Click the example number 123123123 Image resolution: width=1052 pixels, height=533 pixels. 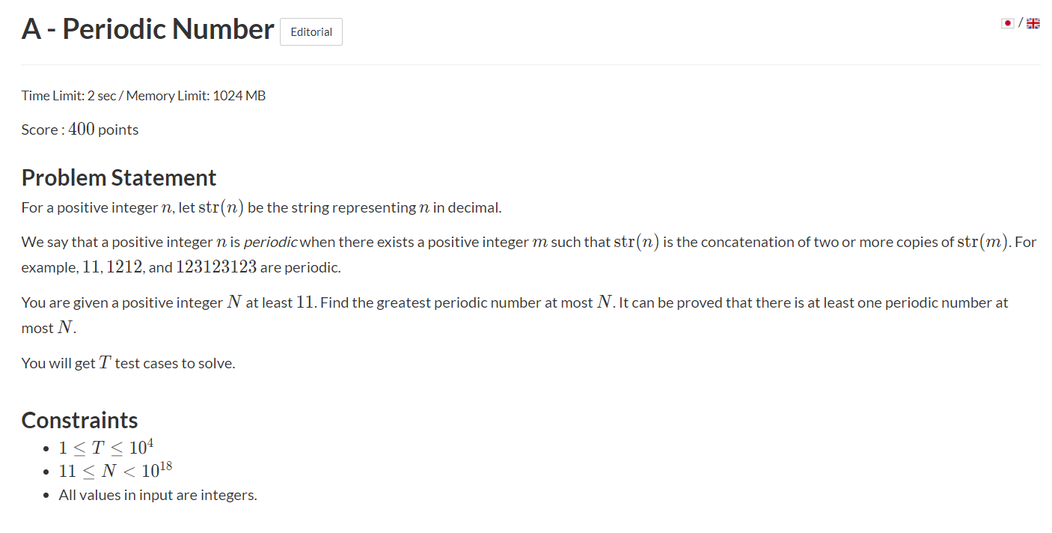[x=216, y=267]
